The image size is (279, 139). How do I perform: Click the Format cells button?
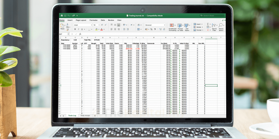[198, 30]
